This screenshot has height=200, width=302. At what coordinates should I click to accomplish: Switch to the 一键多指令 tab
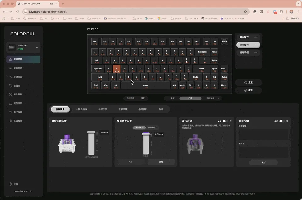(x=81, y=109)
